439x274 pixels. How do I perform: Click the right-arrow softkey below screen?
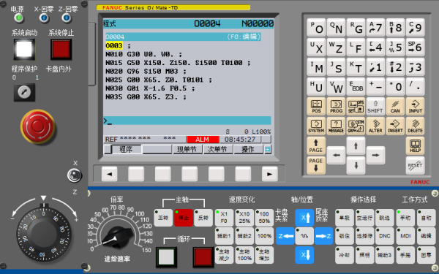click(269, 174)
